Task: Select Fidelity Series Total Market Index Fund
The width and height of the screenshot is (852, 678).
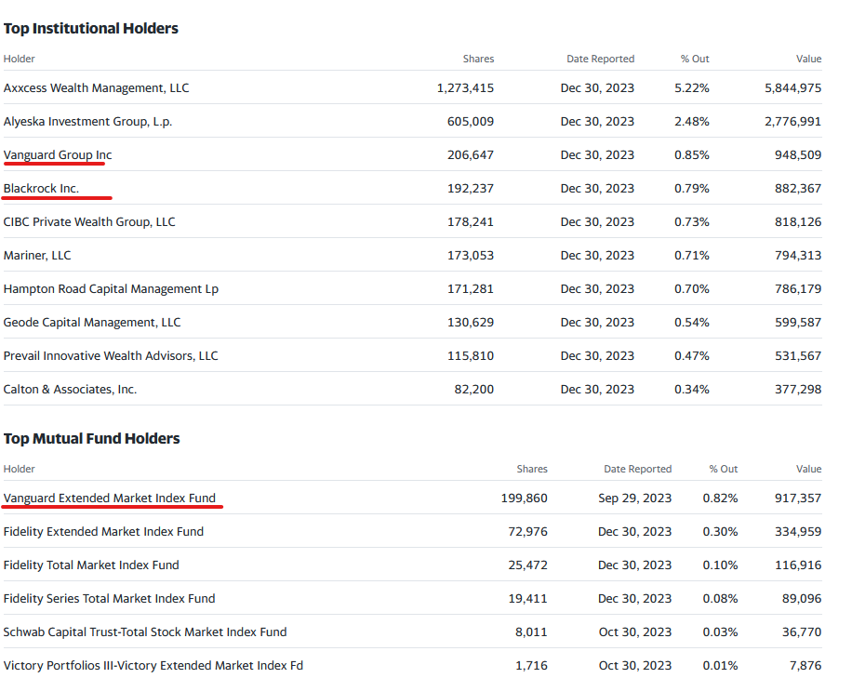Action: (x=109, y=598)
